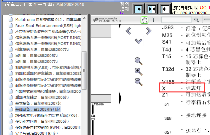Click the Macromedia FlashPaper logo
Image resolution: width=210 pixels, height=135 pixels.
[x=107, y=20]
